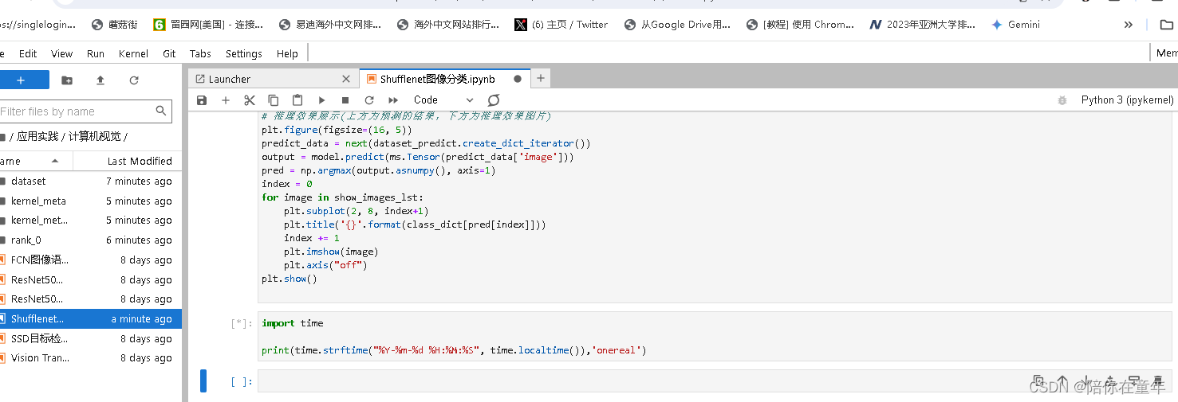This screenshot has width=1178, height=402.
Task: Open the Tabs menu
Action: pyautogui.click(x=200, y=53)
